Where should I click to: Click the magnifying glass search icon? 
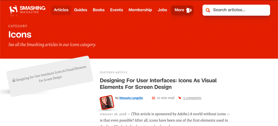tap(208, 10)
